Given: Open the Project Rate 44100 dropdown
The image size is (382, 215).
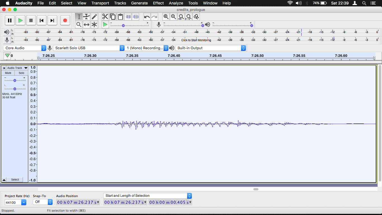Looking at the screenshot, I should (x=24, y=202).
